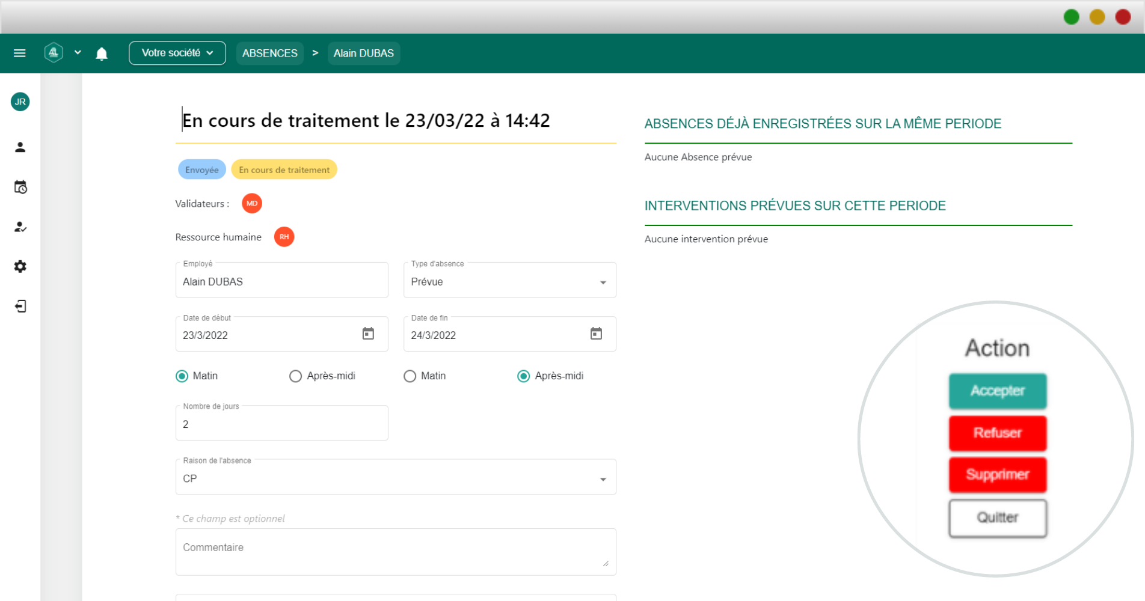Viewport: 1145px width, 601px height.
Task: Click the Nombre de jours field
Action: [x=282, y=423]
